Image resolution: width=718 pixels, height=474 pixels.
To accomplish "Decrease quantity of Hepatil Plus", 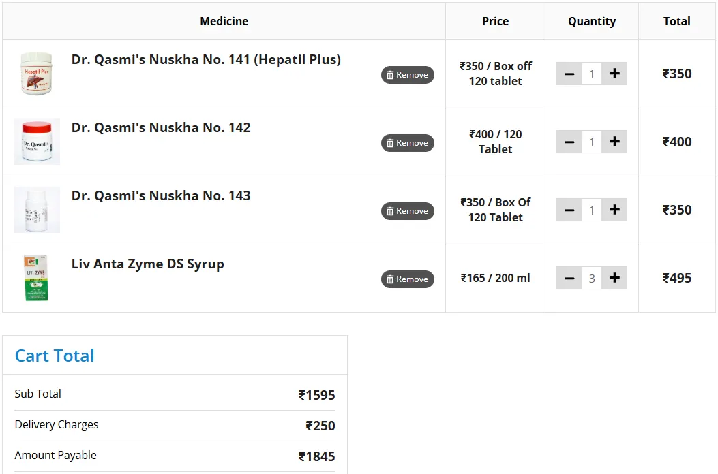I will coord(569,74).
